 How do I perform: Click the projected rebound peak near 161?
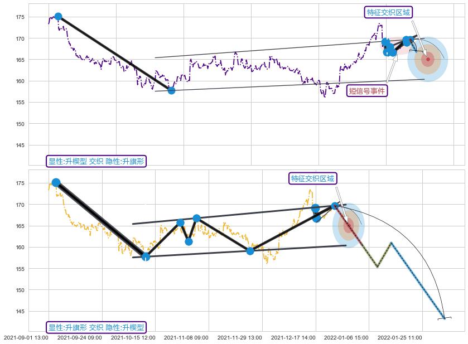(392, 243)
